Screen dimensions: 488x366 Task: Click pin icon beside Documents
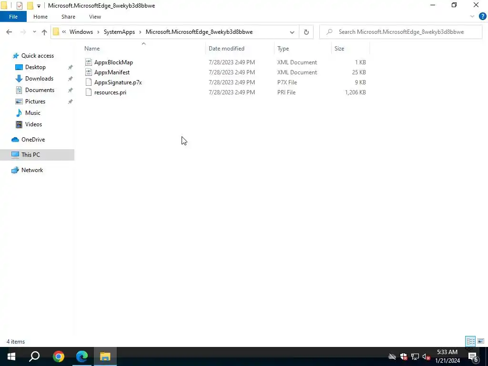71,90
